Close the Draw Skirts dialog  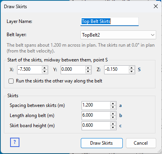pos(156,6)
